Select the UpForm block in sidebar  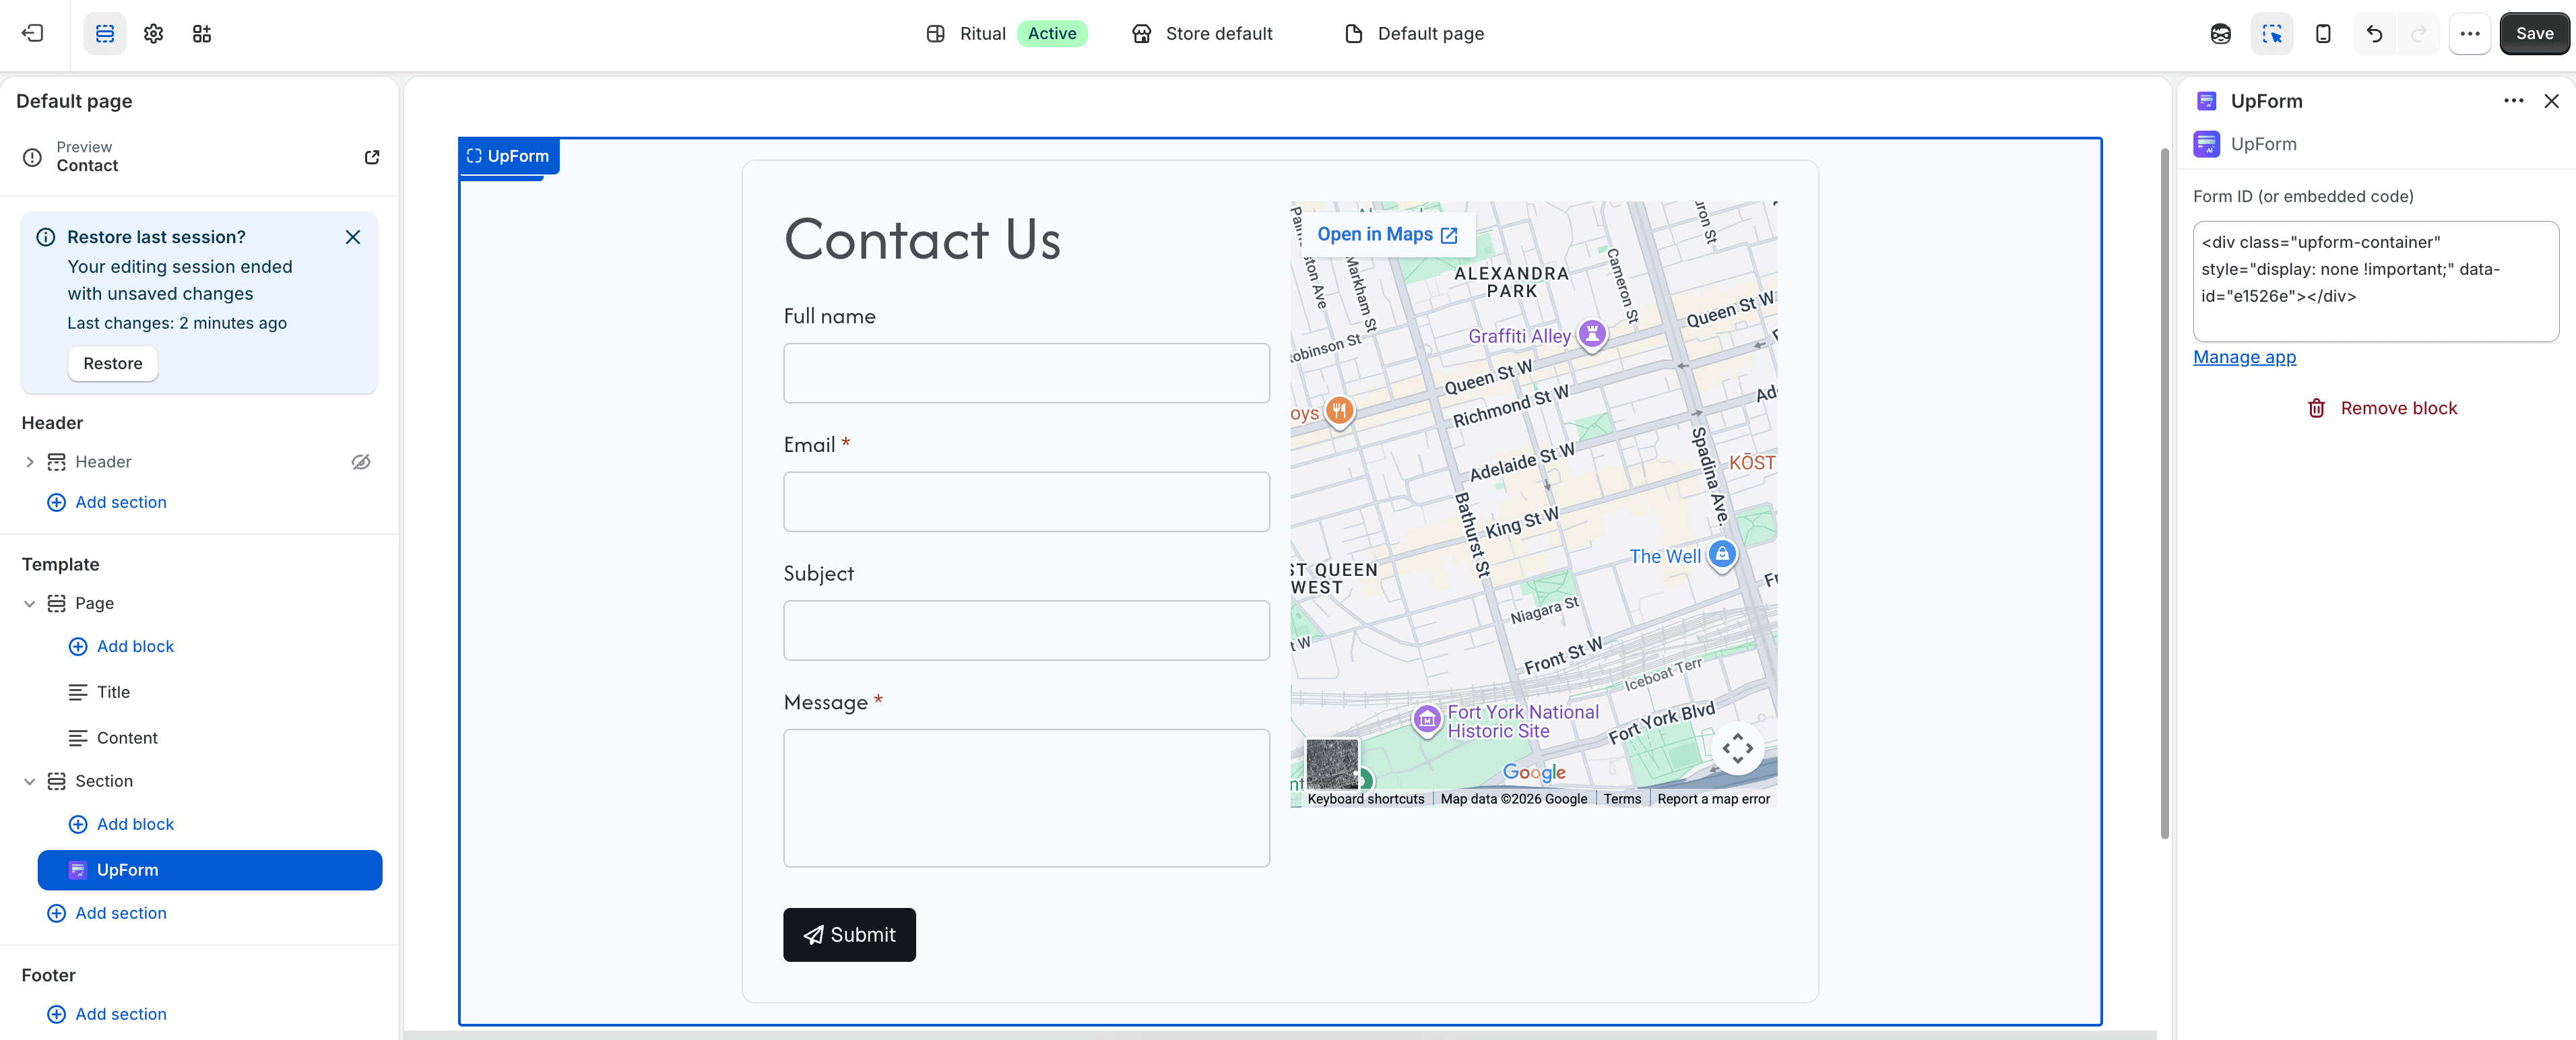coord(209,870)
